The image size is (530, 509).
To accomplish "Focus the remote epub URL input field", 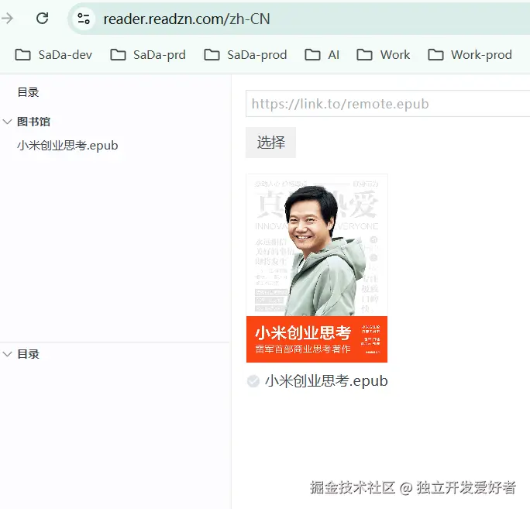I will 387,104.
